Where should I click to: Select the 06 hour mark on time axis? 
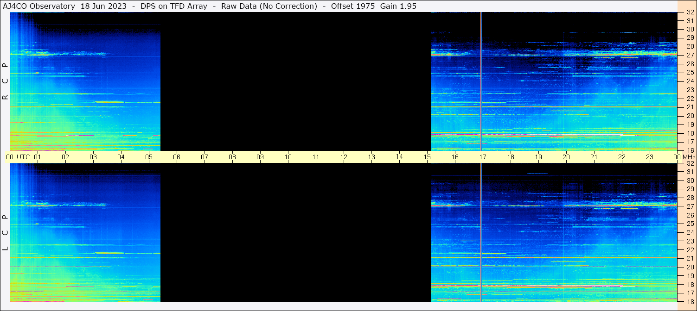(177, 157)
